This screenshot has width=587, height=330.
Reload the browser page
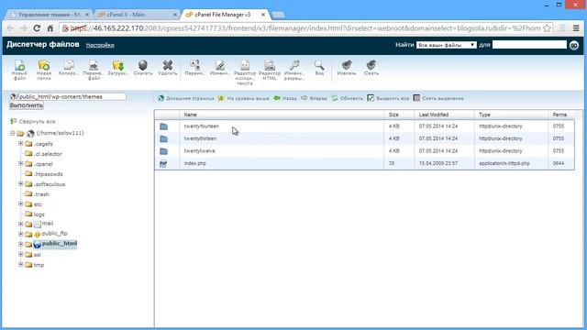[37, 28]
